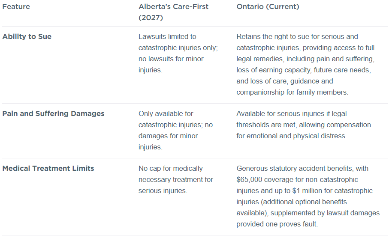This screenshot has height=238, width=389.
Task: Click "Available for serious injuries if legal" text
Action: point(291,114)
